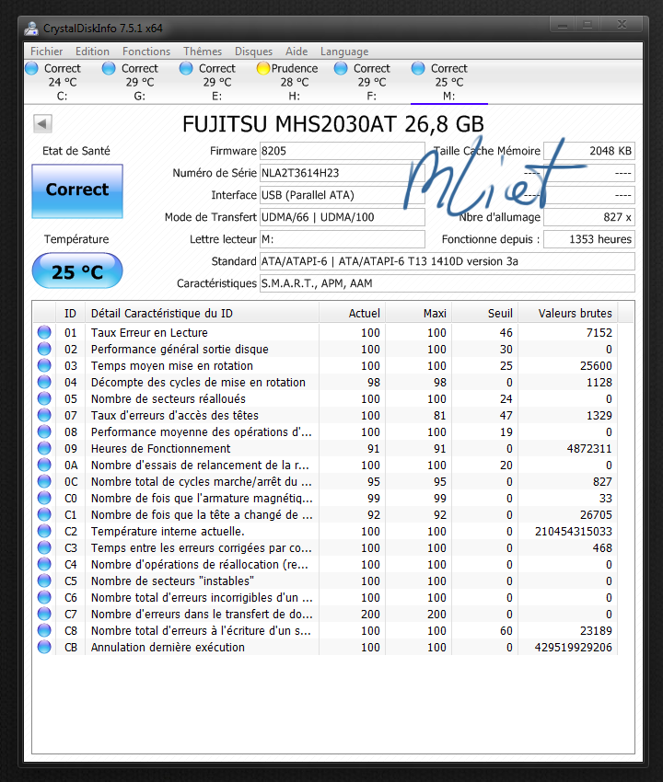Viewport: 663px width, 782px height.
Task: Click the Standard field ATA/ATAPI-6
Action: click(x=448, y=261)
